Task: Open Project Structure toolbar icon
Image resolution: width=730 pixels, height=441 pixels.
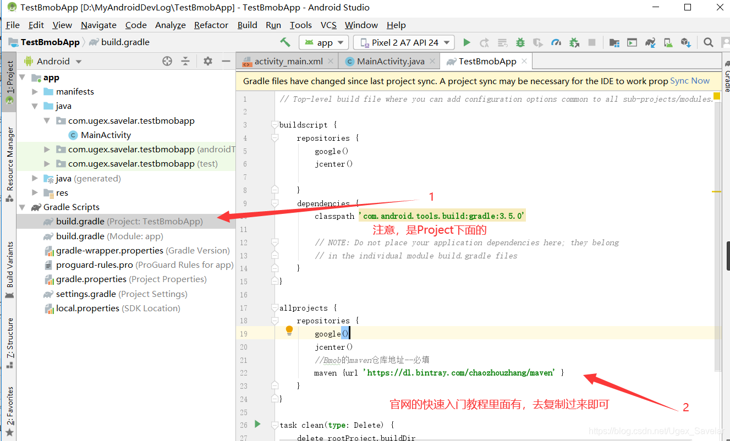Action: coord(614,42)
